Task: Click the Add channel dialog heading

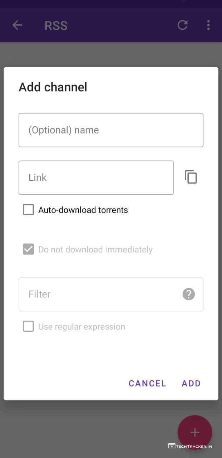Action: click(53, 87)
